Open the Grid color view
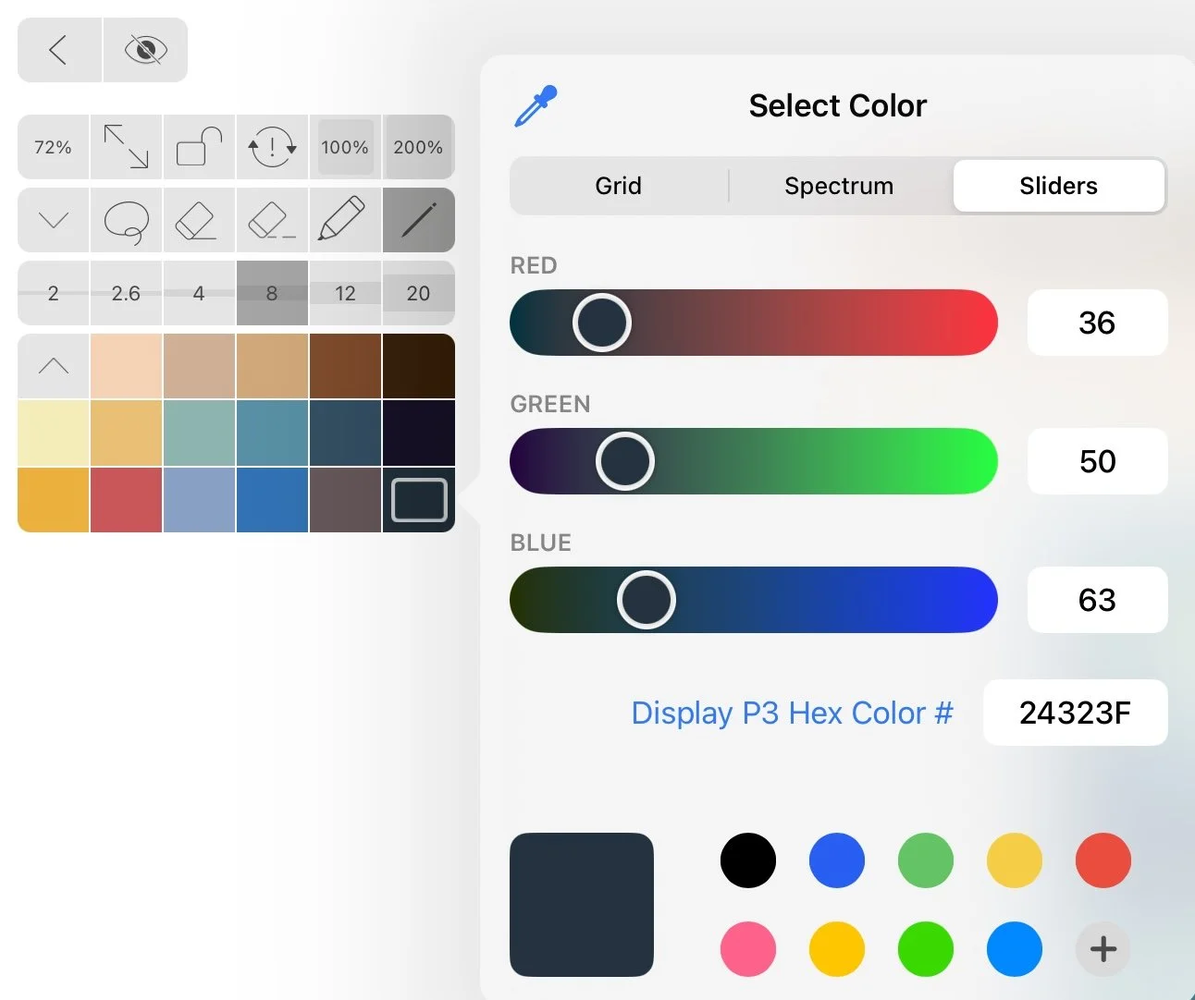1195x1000 pixels. coord(618,186)
